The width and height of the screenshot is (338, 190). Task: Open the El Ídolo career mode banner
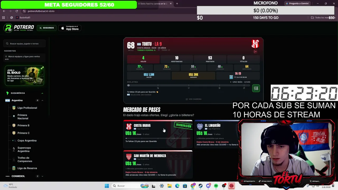[24, 76]
